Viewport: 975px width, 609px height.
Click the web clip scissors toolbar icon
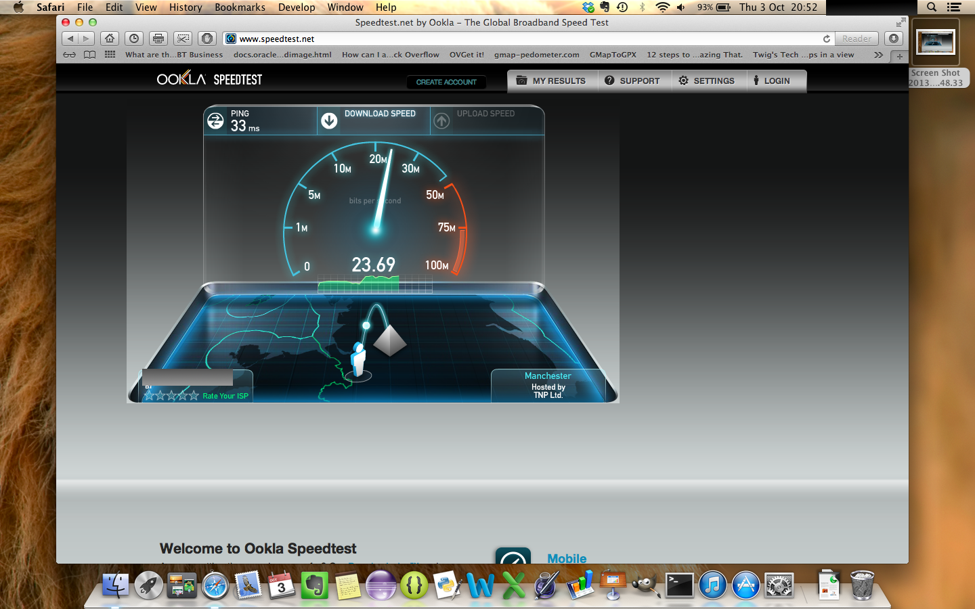(183, 39)
